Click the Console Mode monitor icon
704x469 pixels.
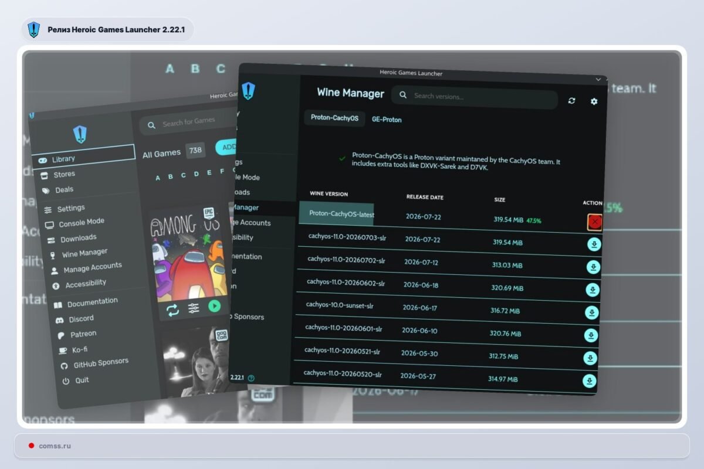[49, 225]
